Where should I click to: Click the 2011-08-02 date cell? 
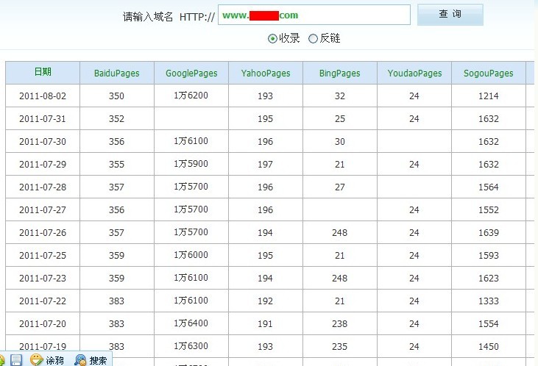click(x=43, y=96)
